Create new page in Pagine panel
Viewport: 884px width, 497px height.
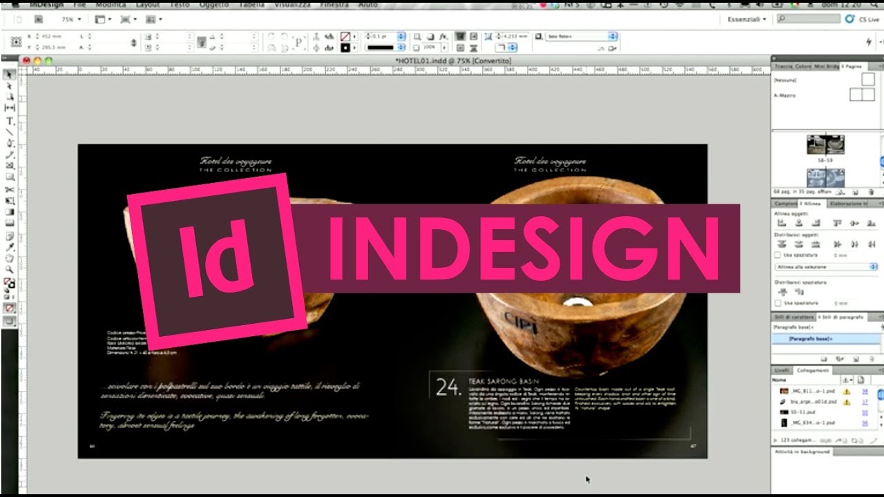[854, 193]
